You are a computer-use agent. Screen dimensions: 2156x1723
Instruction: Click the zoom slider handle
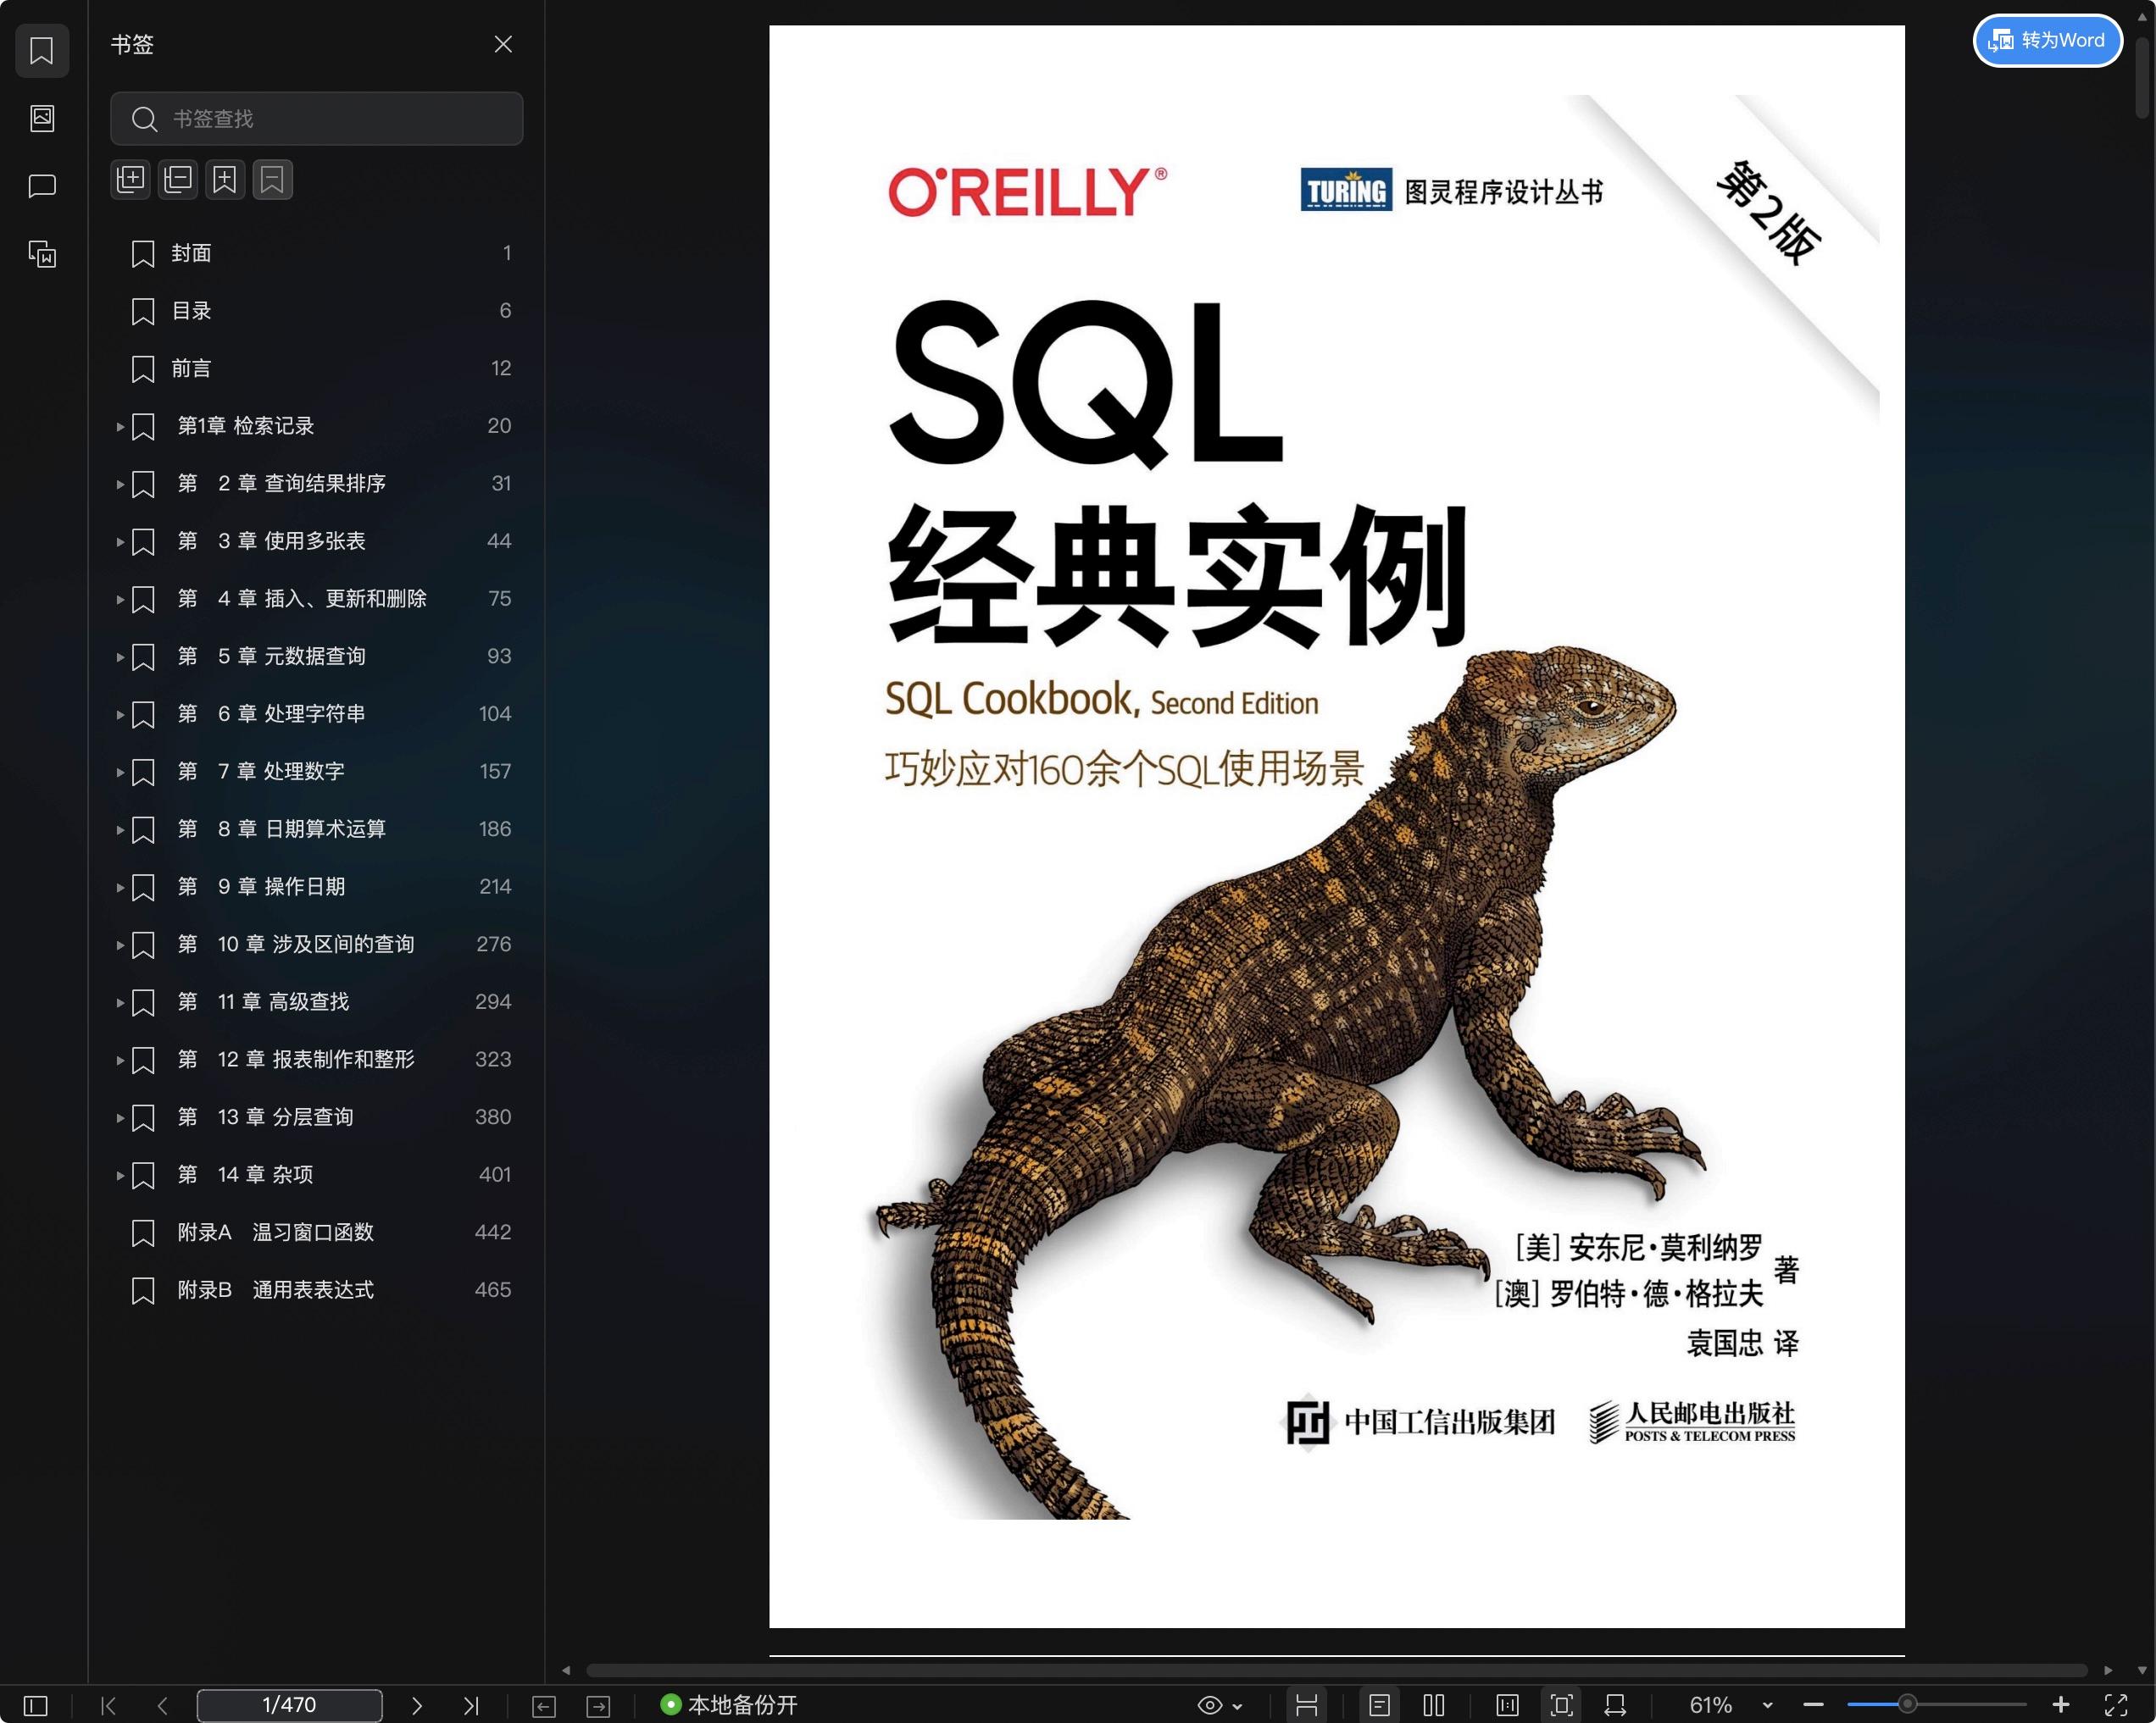pos(1907,1704)
